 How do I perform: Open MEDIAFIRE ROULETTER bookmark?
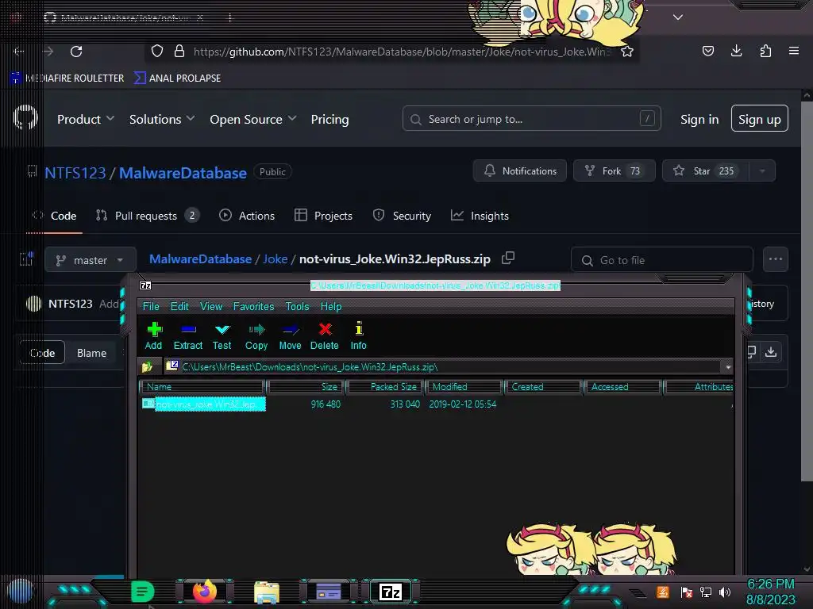68,79
